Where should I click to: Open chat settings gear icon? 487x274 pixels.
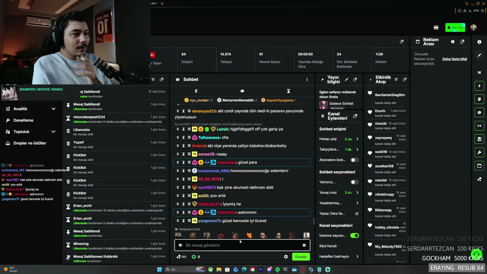click(x=286, y=257)
